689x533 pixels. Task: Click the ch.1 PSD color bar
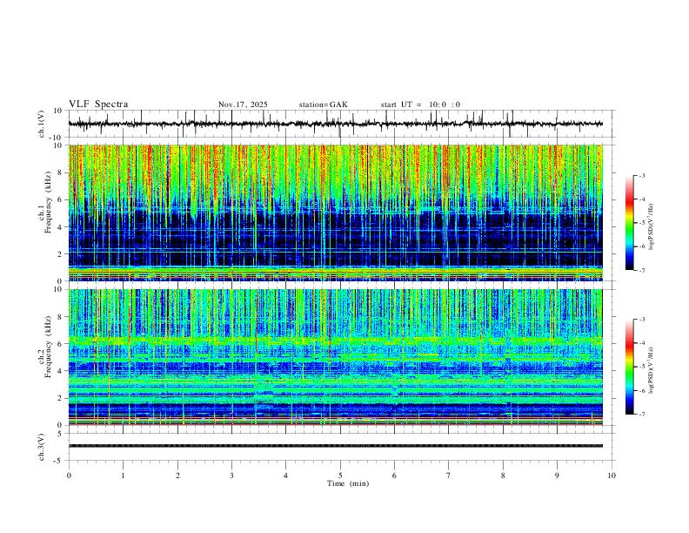click(x=629, y=223)
